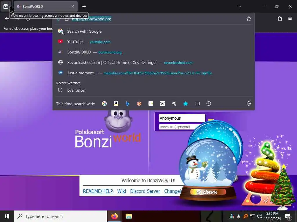Open the Xevunleashed.com suggestion

(154, 62)
